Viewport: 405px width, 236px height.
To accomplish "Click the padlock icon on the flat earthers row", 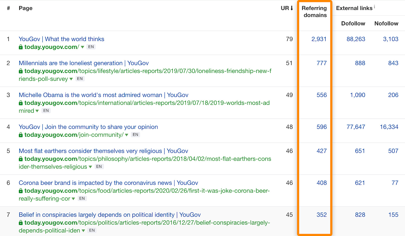I will click(x=21, y=159).
